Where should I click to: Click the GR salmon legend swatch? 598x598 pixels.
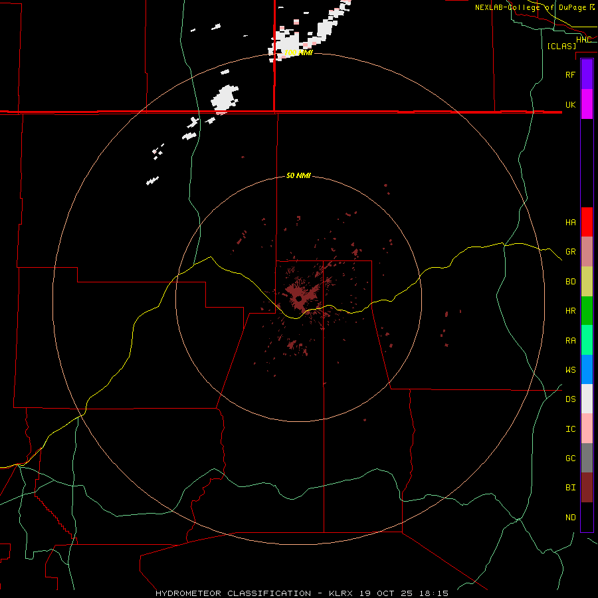pos(587,252)
